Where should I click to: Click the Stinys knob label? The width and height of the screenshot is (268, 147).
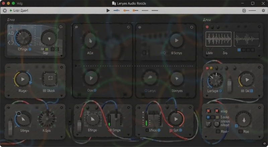point(24,131)
